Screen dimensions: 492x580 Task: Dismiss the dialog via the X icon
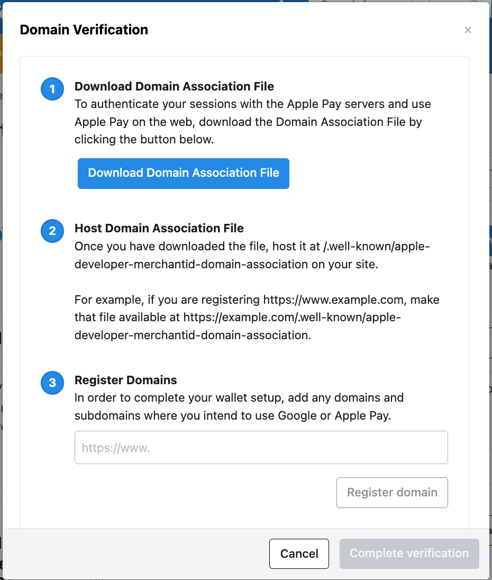(468, 30)
